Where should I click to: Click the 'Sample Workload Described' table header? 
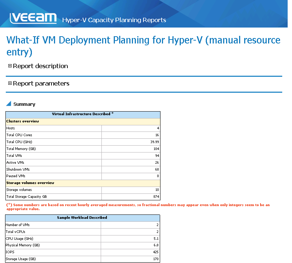point(83,218)
